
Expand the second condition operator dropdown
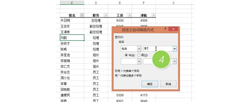[139, 61]
